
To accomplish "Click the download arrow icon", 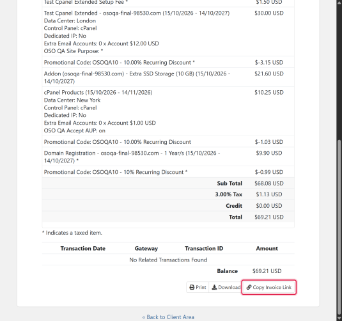I will pos(214,287).
